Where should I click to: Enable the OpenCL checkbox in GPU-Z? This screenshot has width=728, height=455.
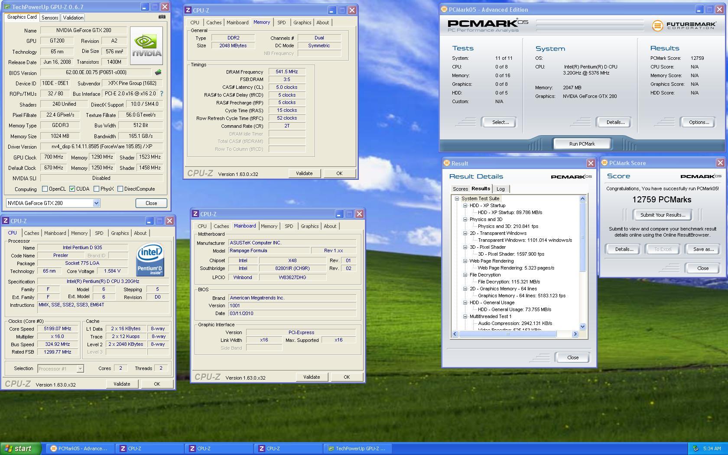click(x=45, y=189)
